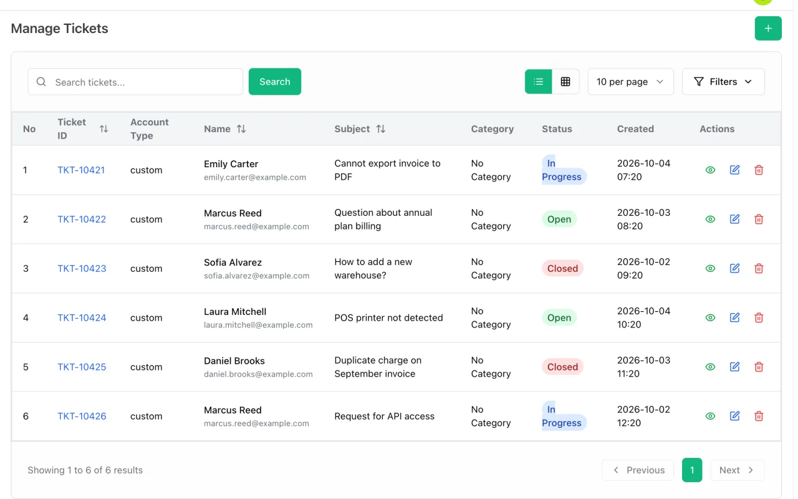View ticket TKT-10426 details with eye icon

(x=710, y=416)
